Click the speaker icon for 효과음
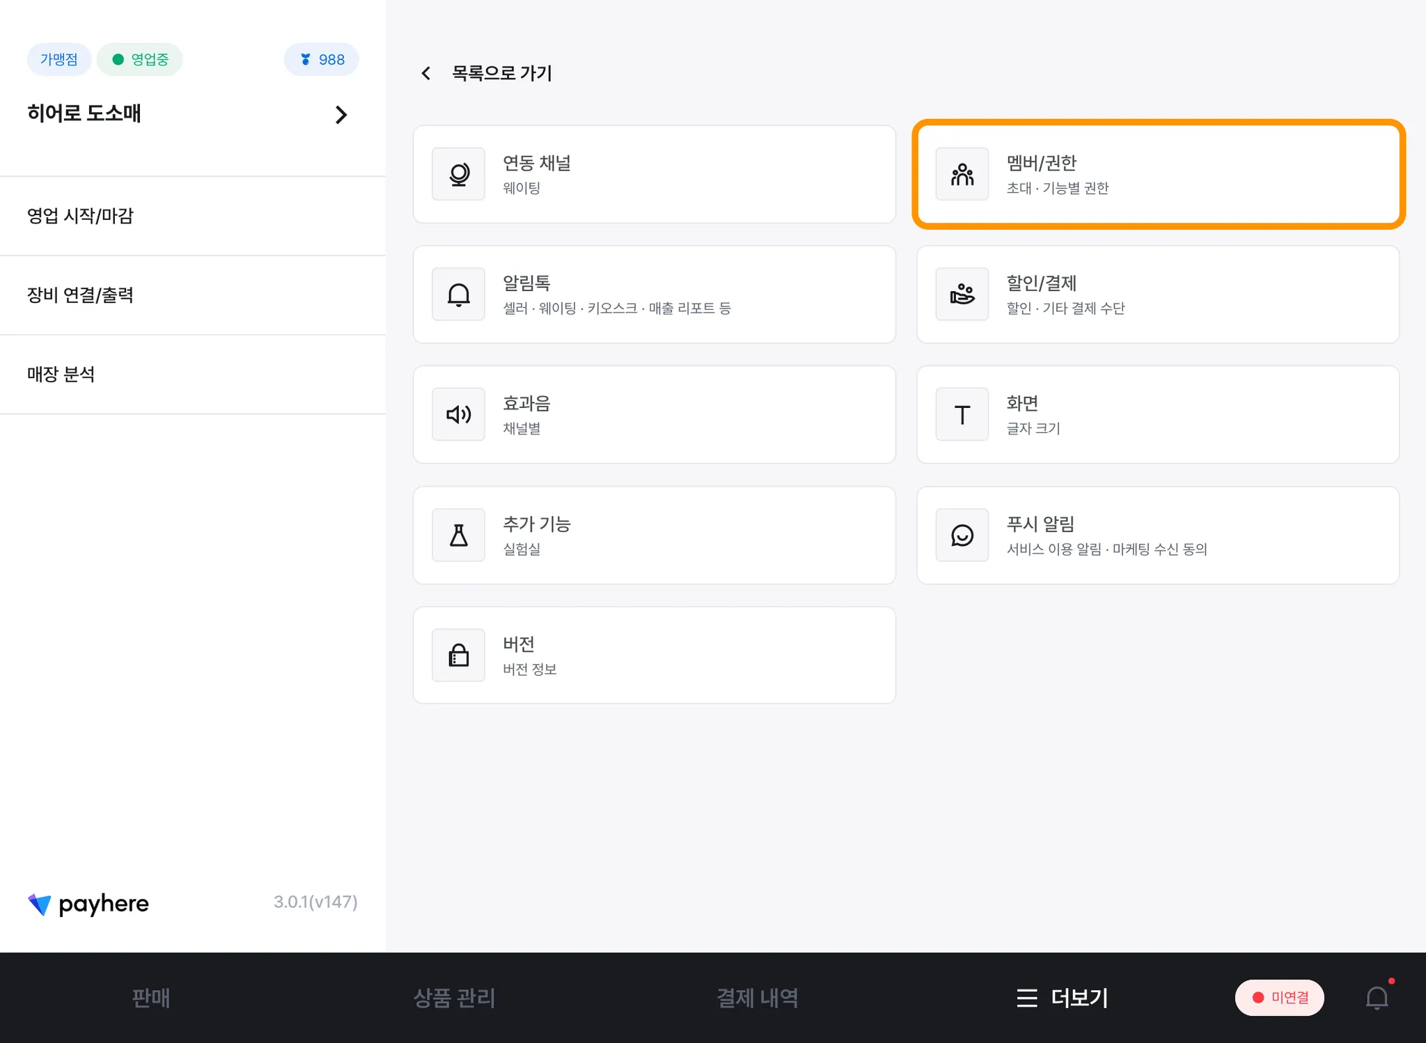Image resolution: width=1426 pixels, height=1043 pixels. (x=458, y=415)
